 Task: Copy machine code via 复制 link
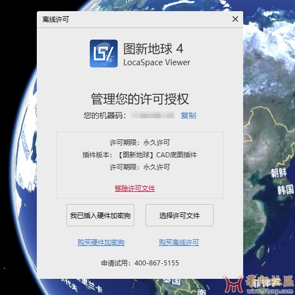tap(188, 115)
